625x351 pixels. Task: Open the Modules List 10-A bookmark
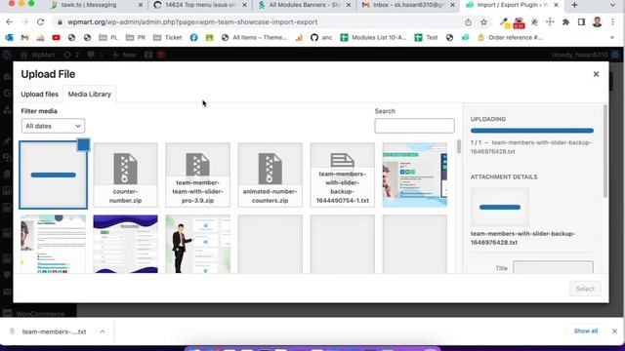point(373,37)
